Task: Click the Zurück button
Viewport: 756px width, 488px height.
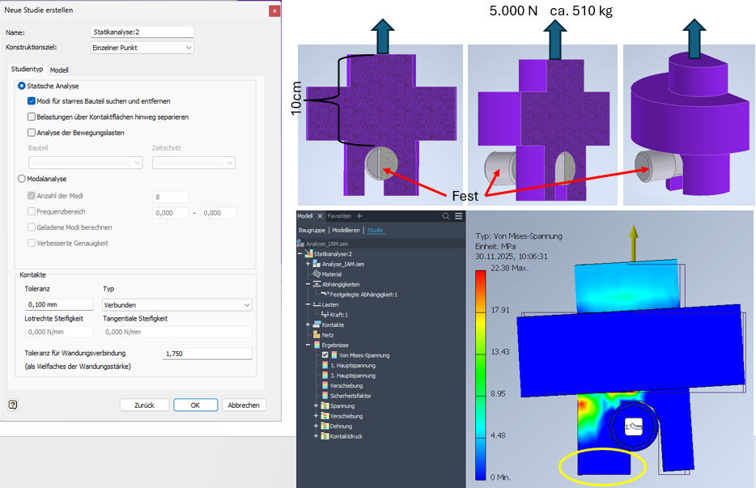Action: (144, 405)
